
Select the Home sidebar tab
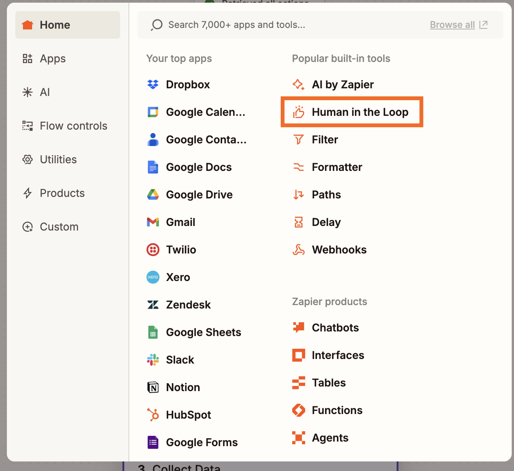(x=68, y=25)
